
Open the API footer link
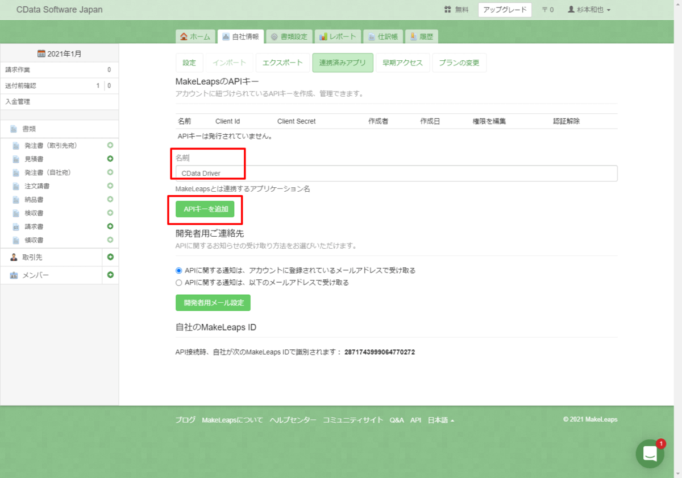click(x=415, y=420)
